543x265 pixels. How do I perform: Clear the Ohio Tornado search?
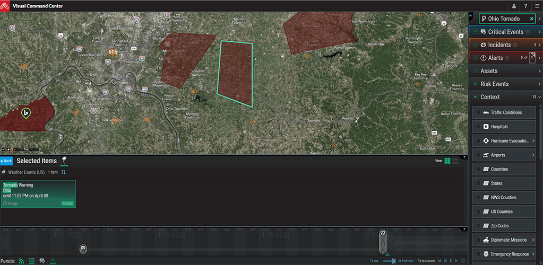pyautogui.click(x=531, y=19)
